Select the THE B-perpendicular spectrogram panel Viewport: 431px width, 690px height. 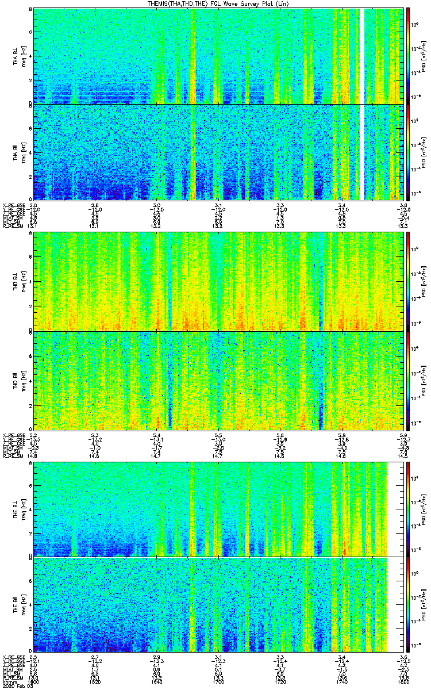click(218, 508)
